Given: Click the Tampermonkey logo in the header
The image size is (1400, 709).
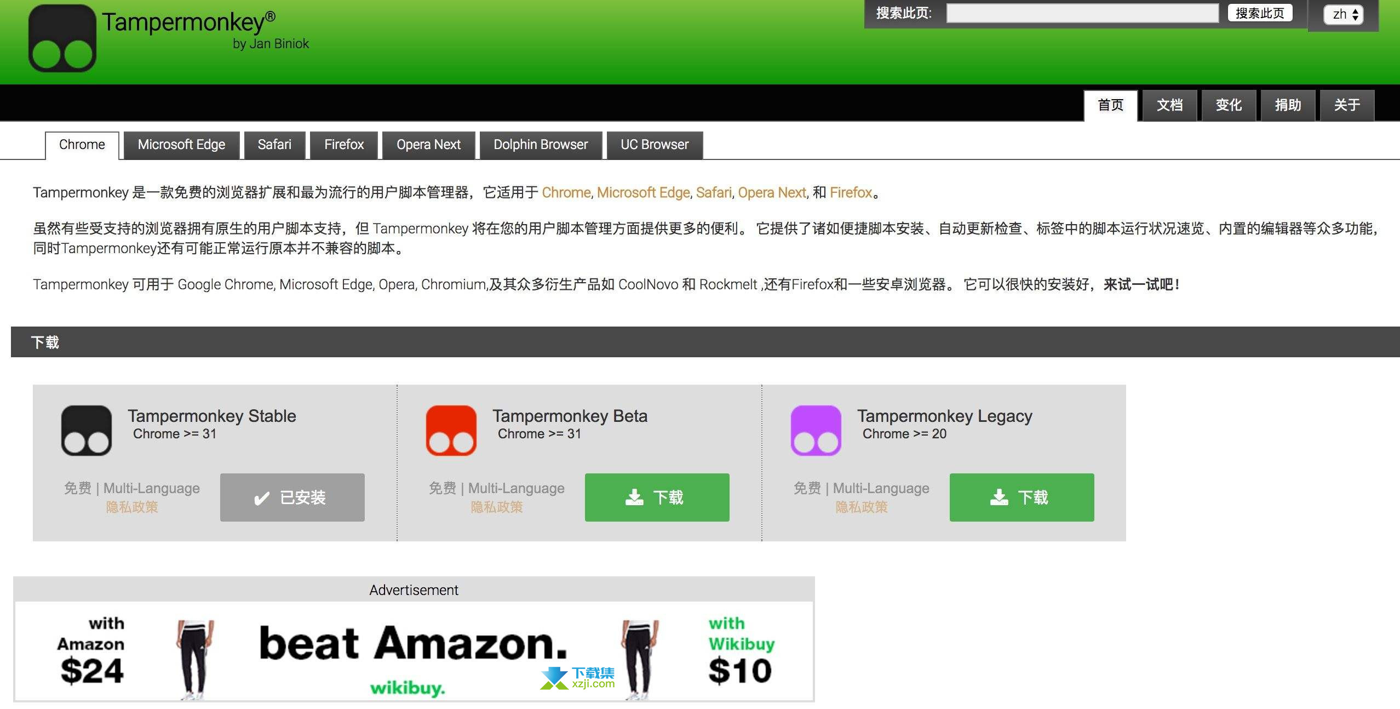Looking at the screenshot, I should tap(62, 38).
